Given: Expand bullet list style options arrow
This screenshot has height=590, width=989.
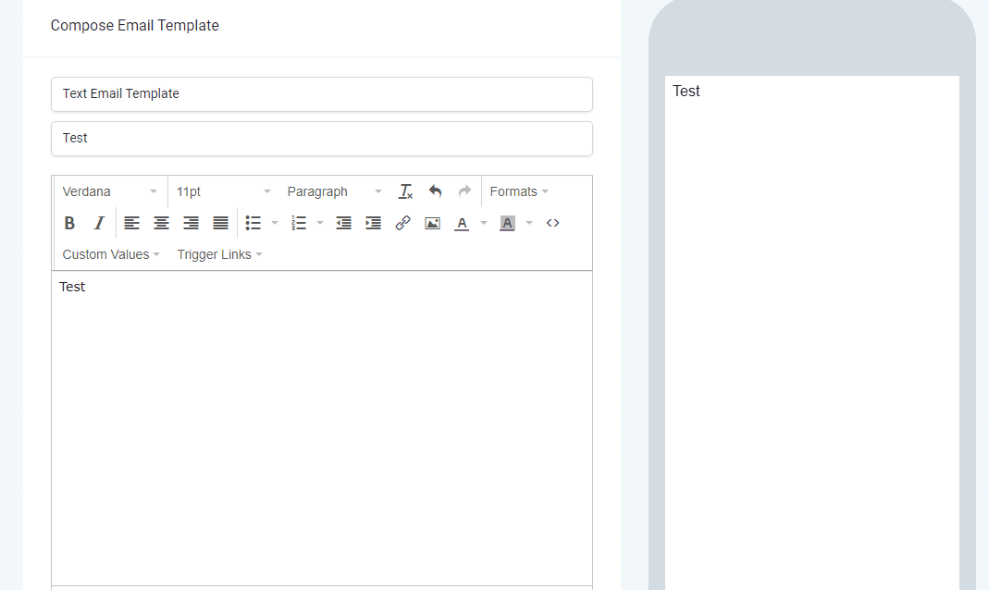Looking at the screenshot, I should pyautogui.click(x=275, y=223).
